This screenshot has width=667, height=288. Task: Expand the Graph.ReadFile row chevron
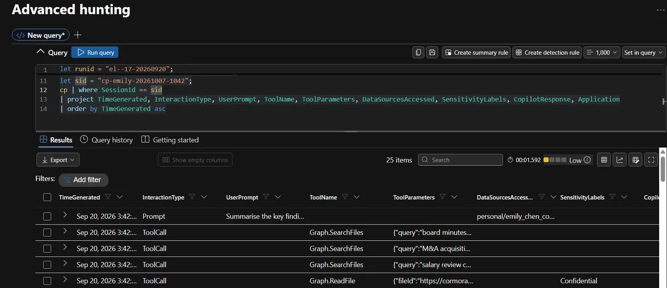coord(64,280)
